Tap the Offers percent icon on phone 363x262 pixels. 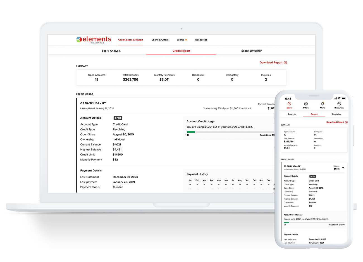[x=306, y=104]
